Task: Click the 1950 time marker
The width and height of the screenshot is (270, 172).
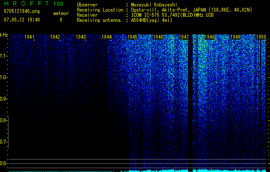Action: click(261, 37)
